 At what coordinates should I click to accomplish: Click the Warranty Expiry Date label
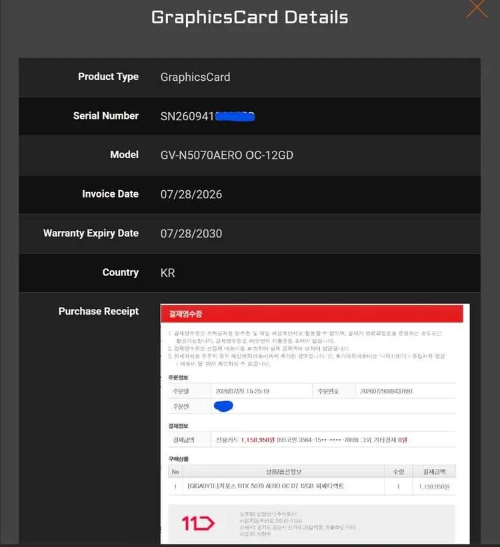tap(91, 233)
